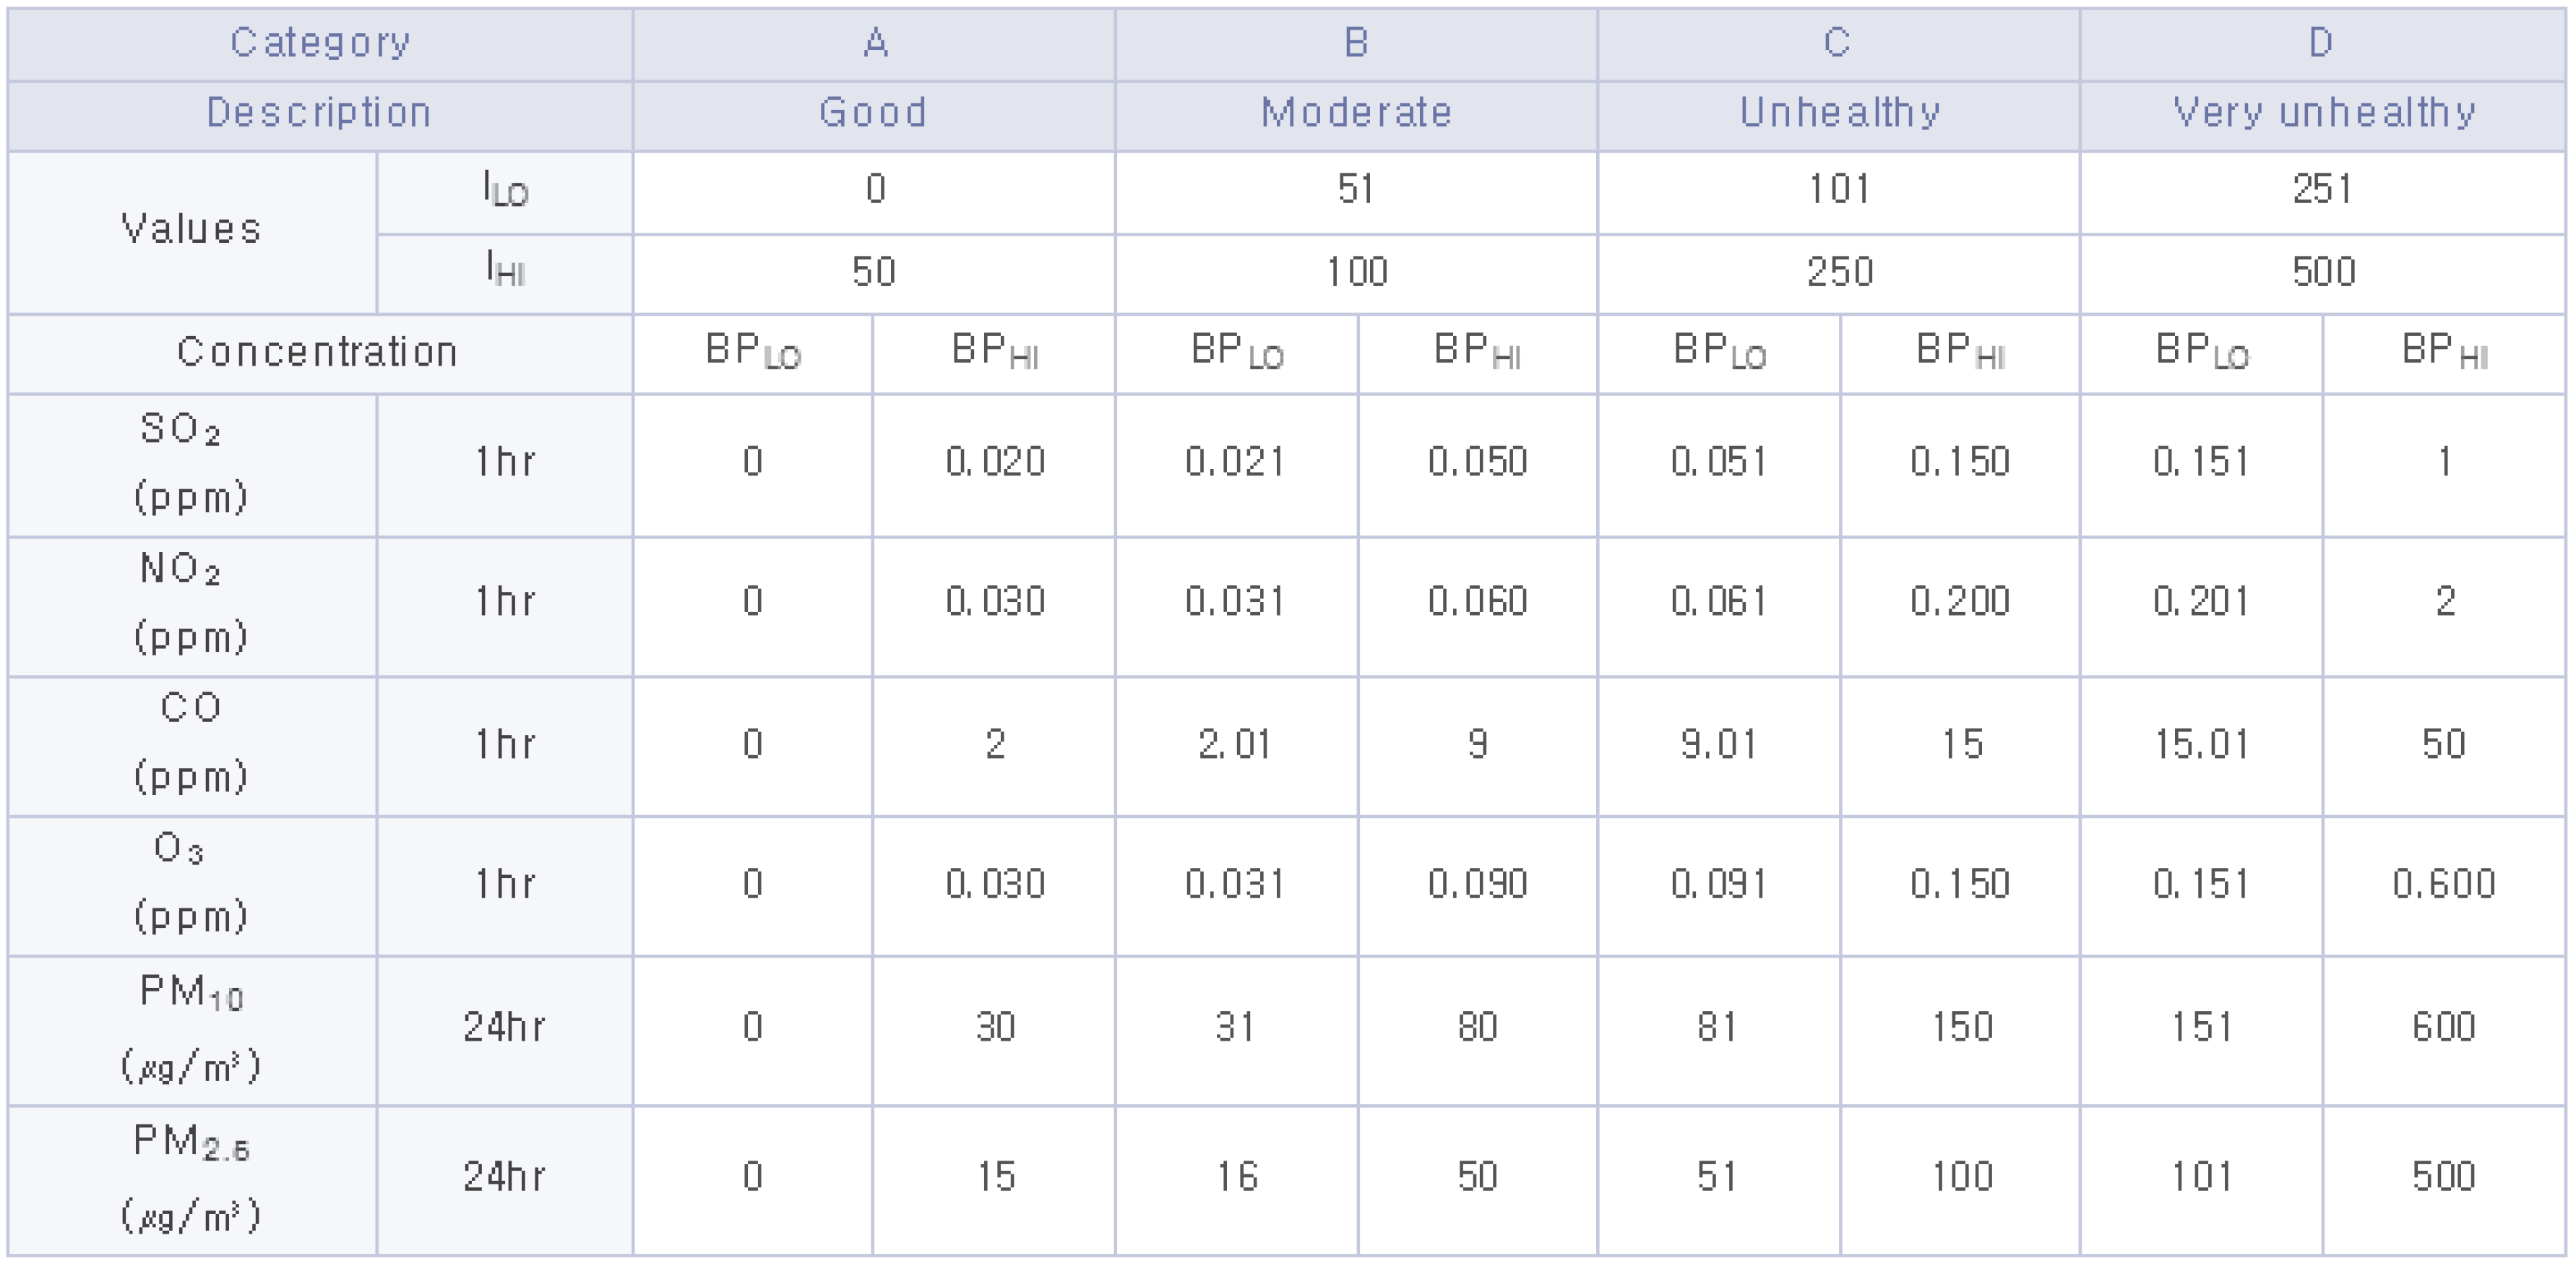The width and height of the screenshot is (2576, 1269).
Task: Click the 24hr cell in the PM10 row
Action: pyautogui.click(x=504, y=1028)
